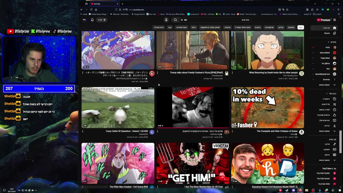The image size is (343, 193).
Task: Open Watch Later clock icon
Action: click(334, 110)
